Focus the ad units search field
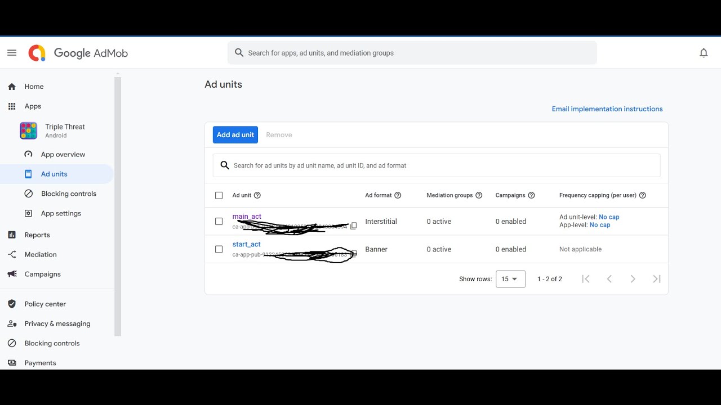721x405 pixels. (437, 165)
